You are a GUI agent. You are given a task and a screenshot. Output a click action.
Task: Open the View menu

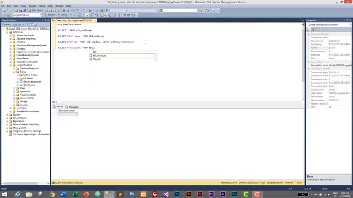click(x=16, y=6)
